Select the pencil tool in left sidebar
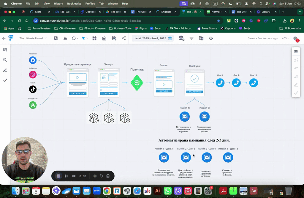Screen dimensions: 304x198 5,70
